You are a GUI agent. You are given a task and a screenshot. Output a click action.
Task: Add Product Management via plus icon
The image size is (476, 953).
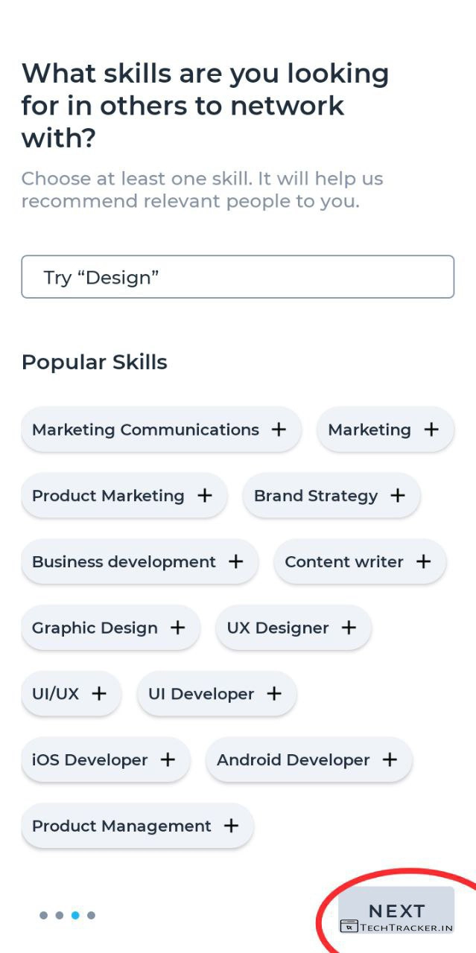[x=232, y=826]
